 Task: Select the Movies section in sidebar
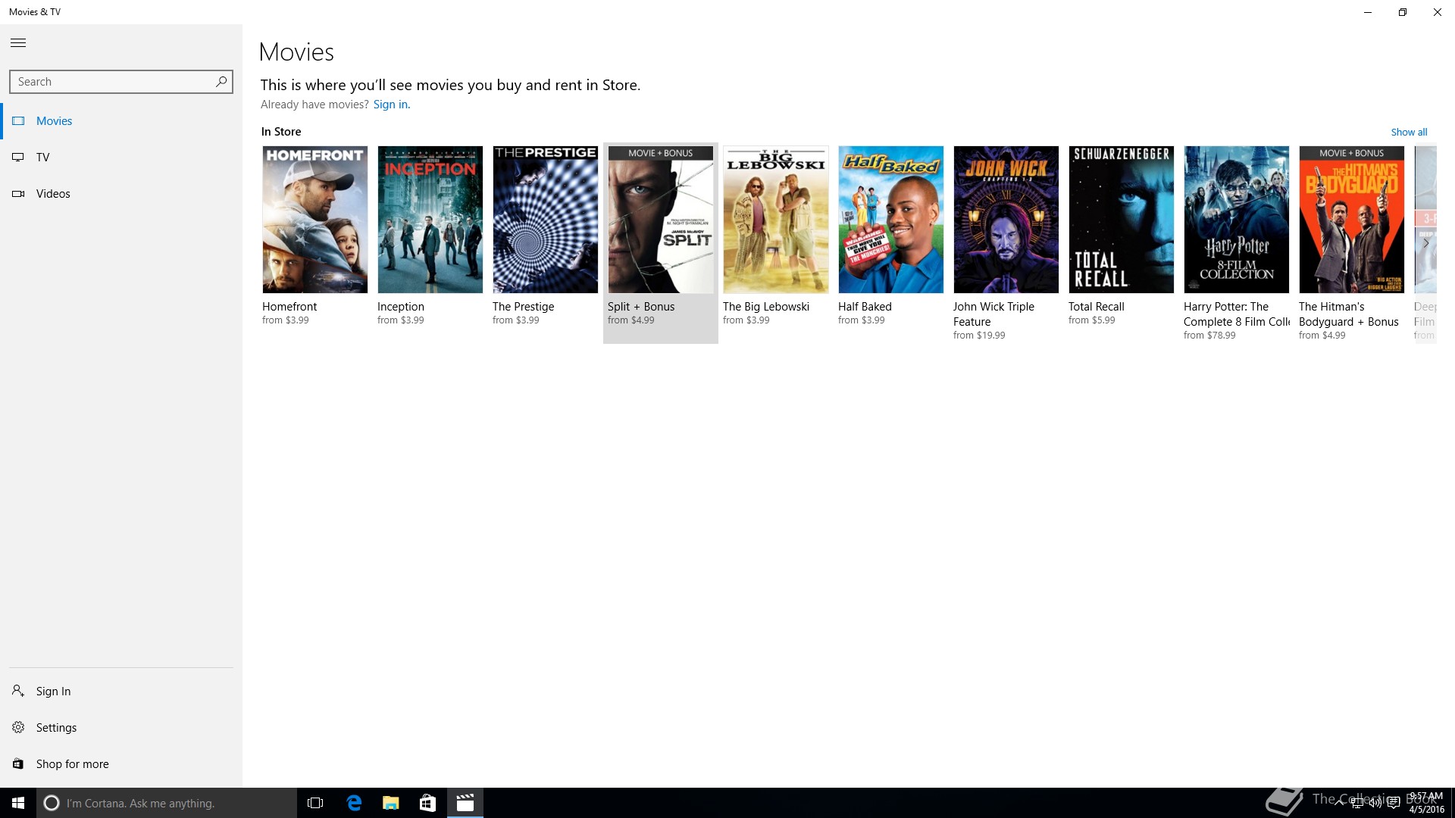click(x=121, y=121)
